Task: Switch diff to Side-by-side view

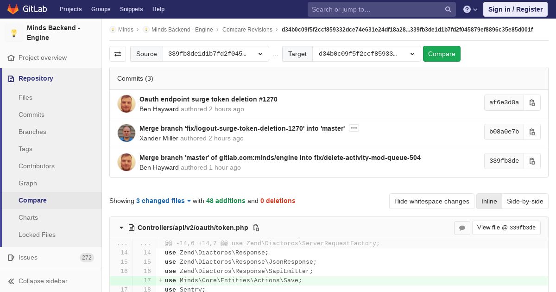Action: 524,201
